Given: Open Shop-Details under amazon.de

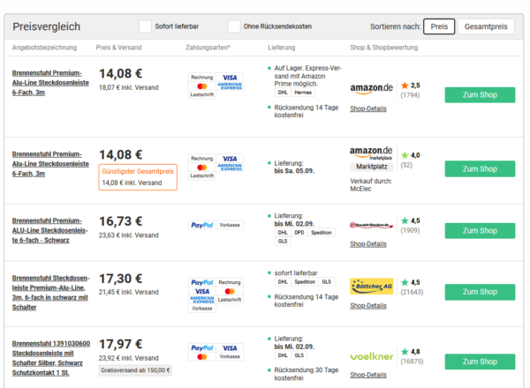Looking at the screenshot, I should [368, 108].
